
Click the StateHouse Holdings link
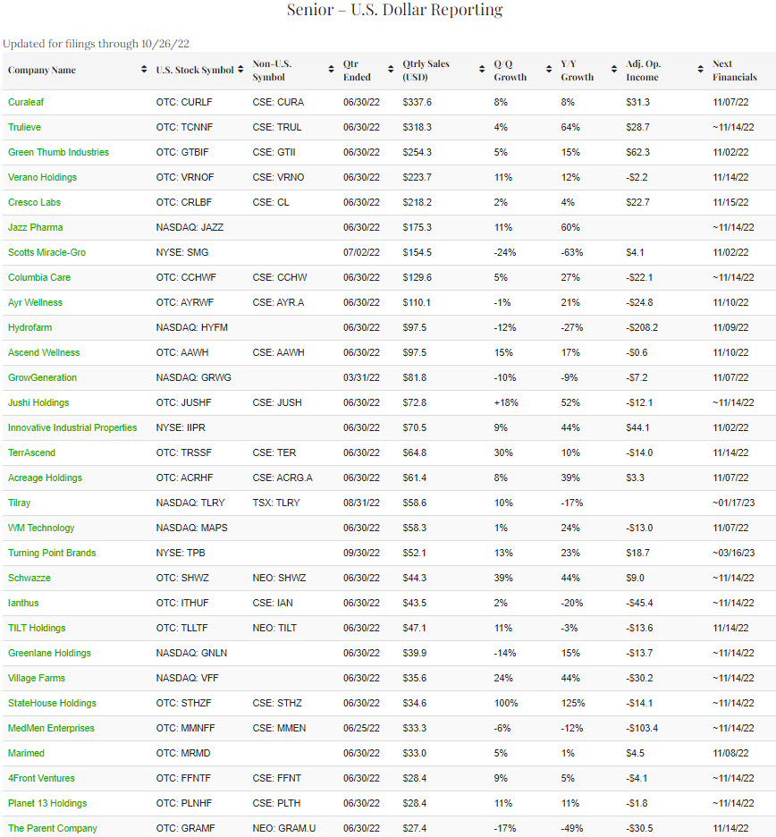coord(52,703)
